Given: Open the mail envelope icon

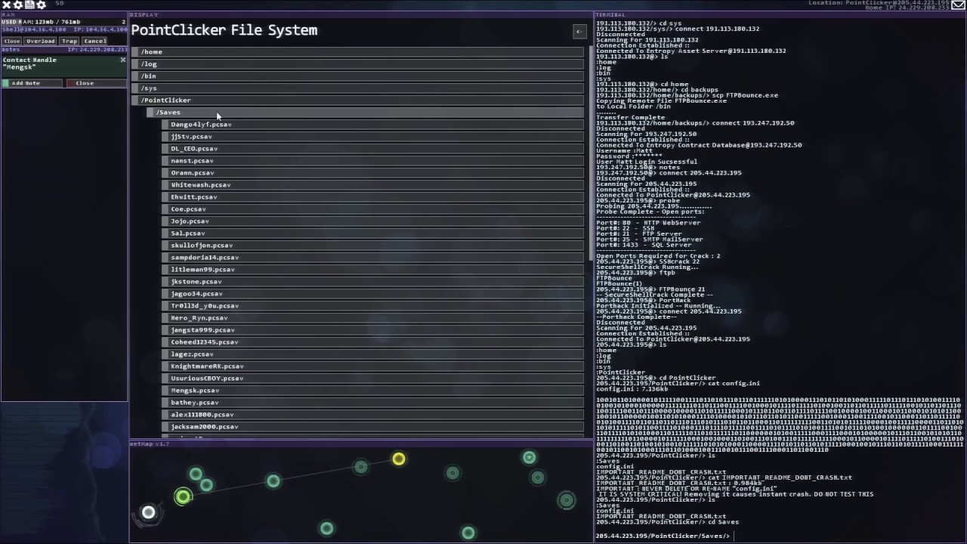Looking at the screenshot, I should pos(958,5).
